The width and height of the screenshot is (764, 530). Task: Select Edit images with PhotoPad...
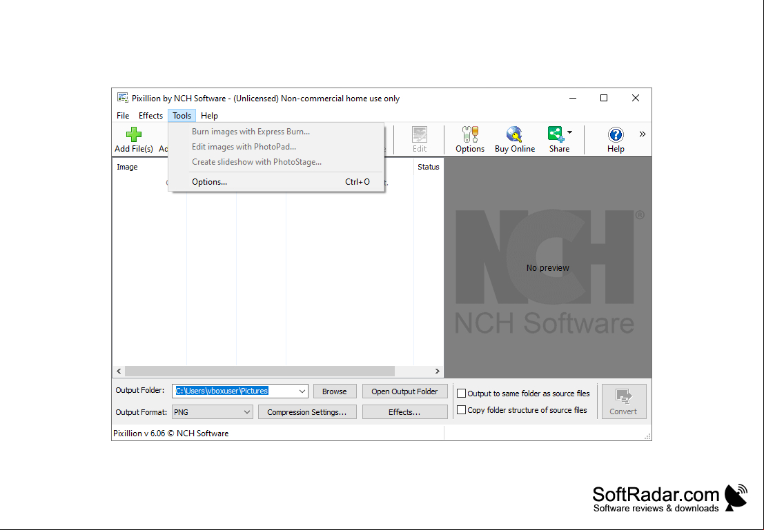(x=276, y=147)
